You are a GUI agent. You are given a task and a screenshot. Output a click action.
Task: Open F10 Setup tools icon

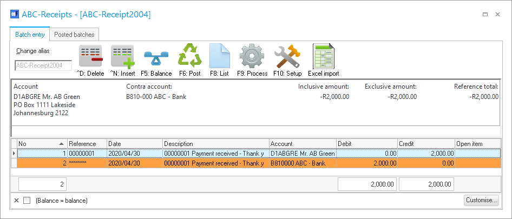click(x=286, y=57)
